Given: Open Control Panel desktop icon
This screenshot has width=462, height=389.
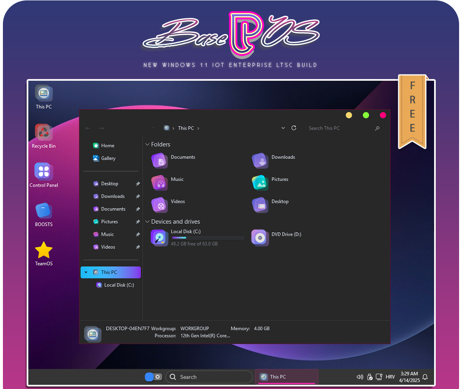Looking at the screenshot, I should (44, 171).
